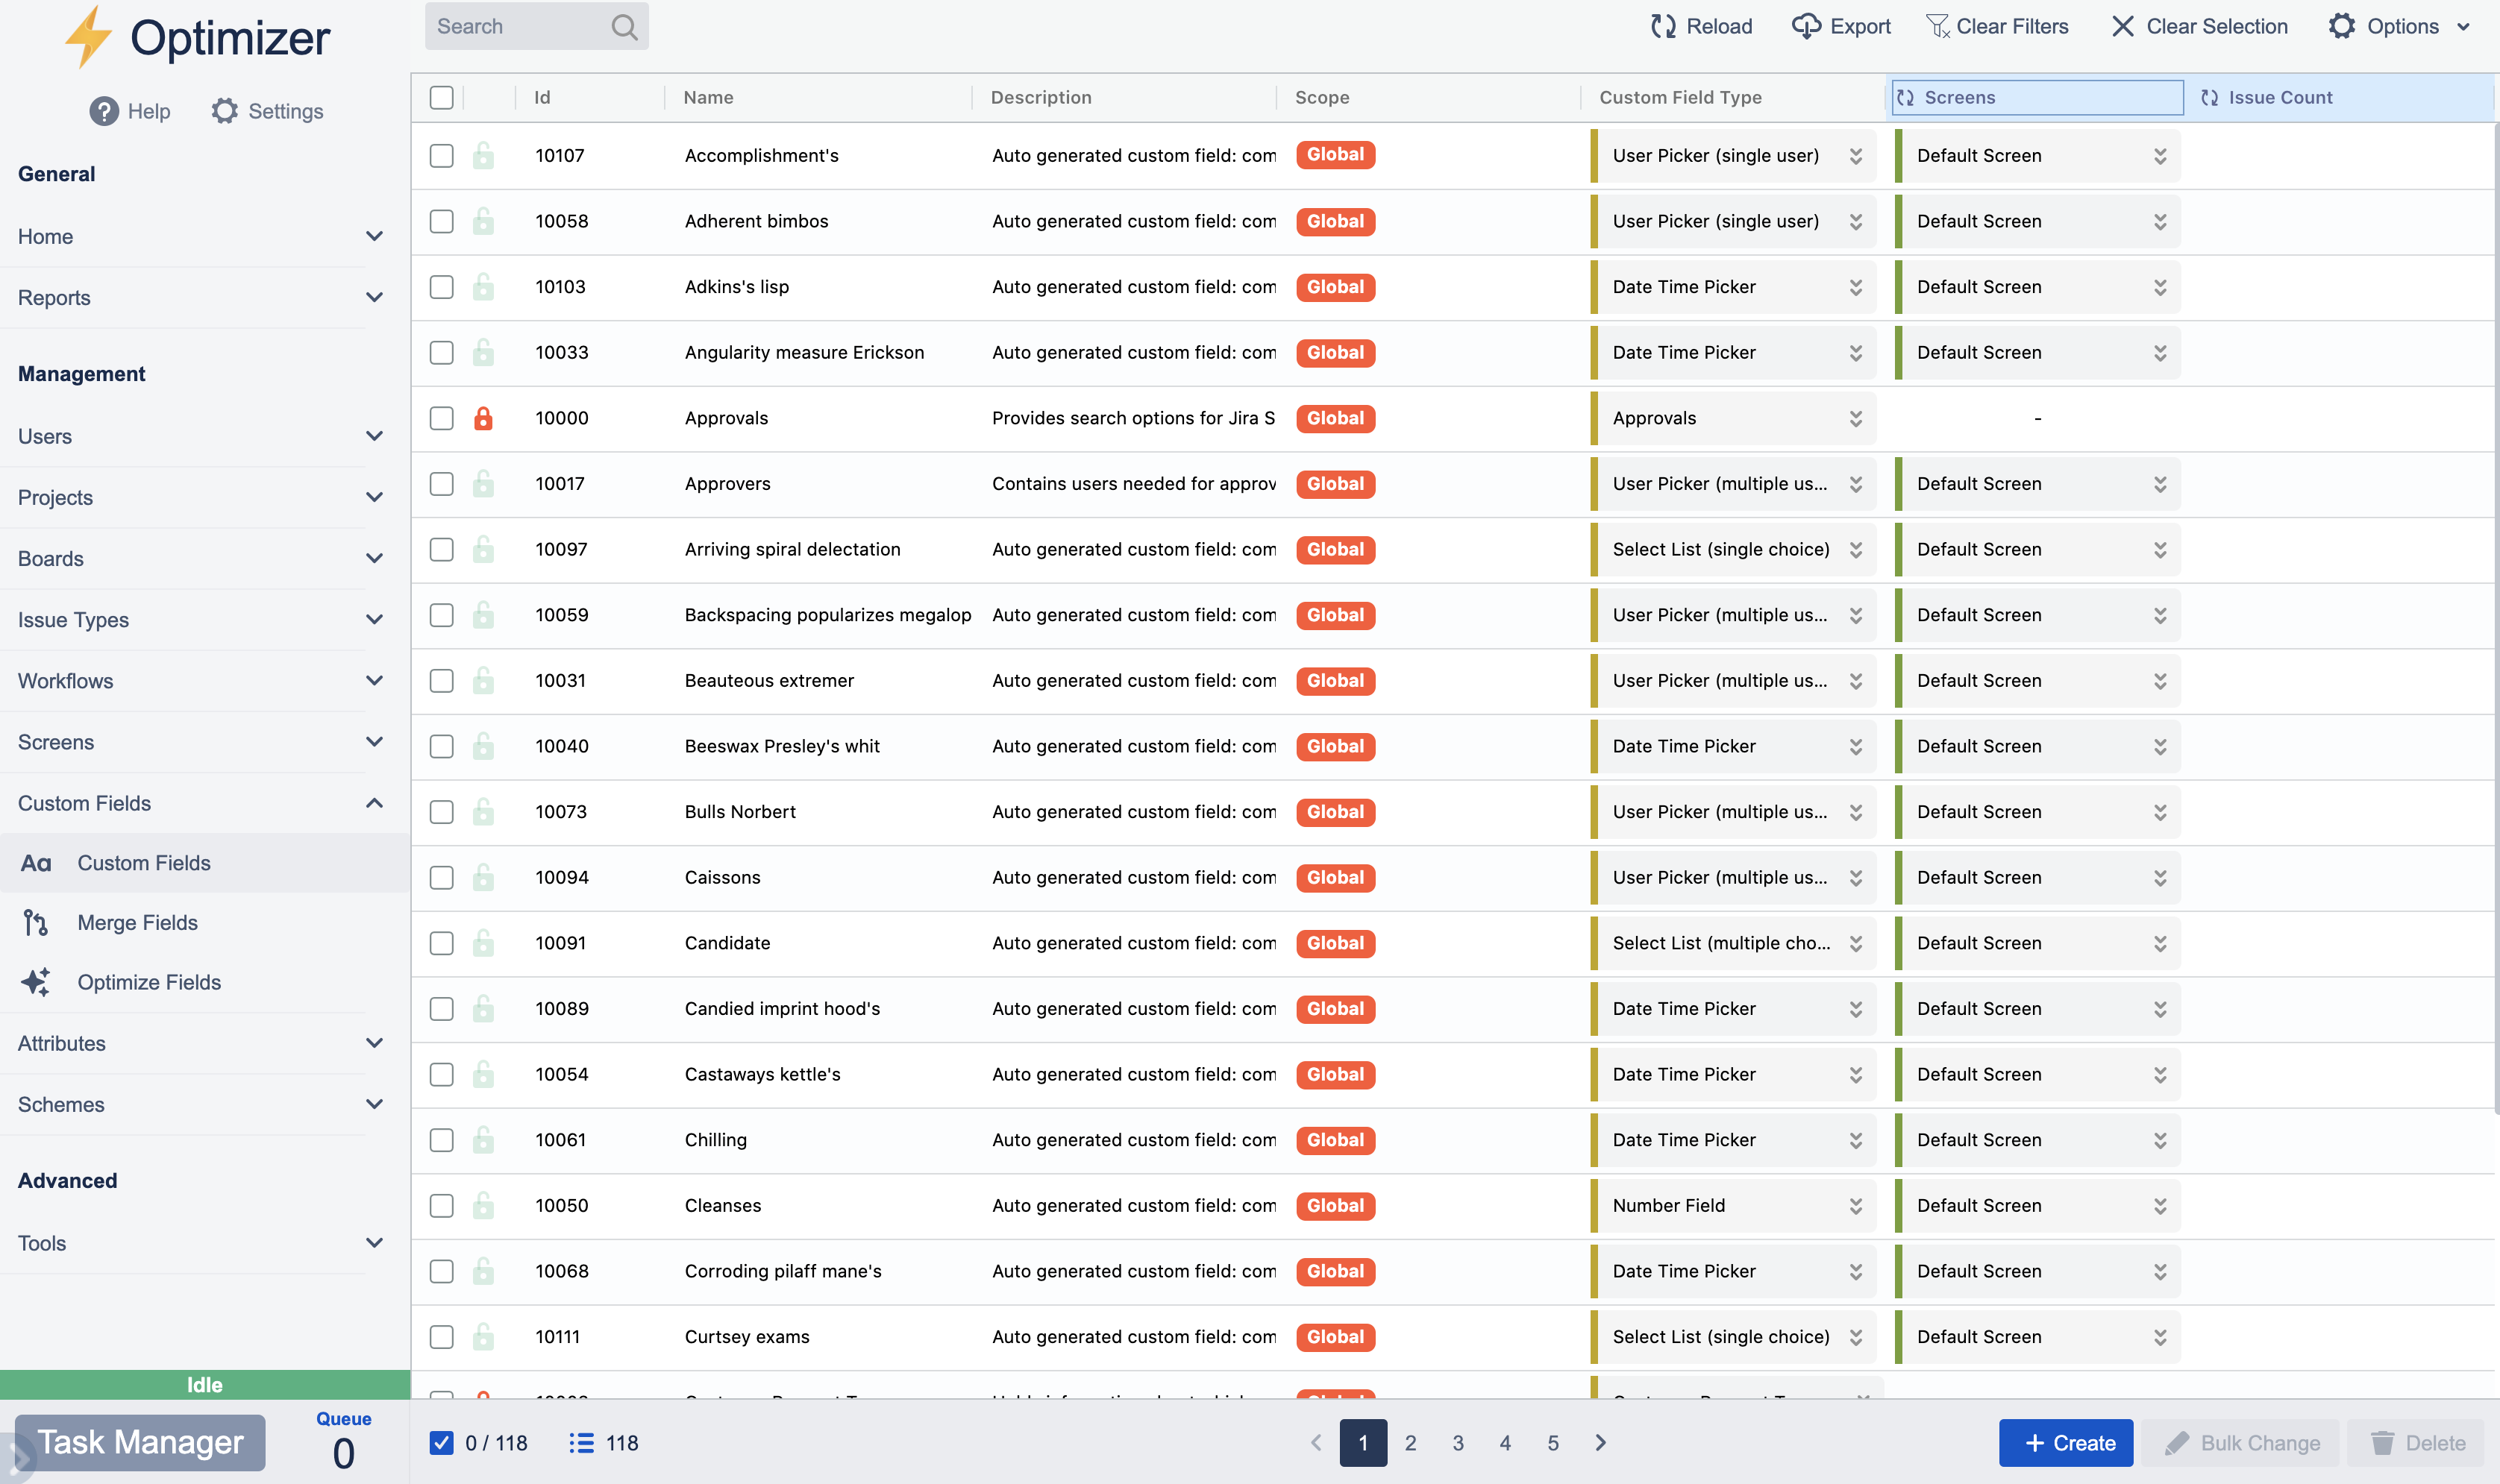Screen dimensions: 2500x1484
Task: Click the red lock icon on Approvals row
Action: point(485,418)
